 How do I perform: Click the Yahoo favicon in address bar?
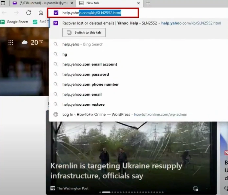click(56, 13)
